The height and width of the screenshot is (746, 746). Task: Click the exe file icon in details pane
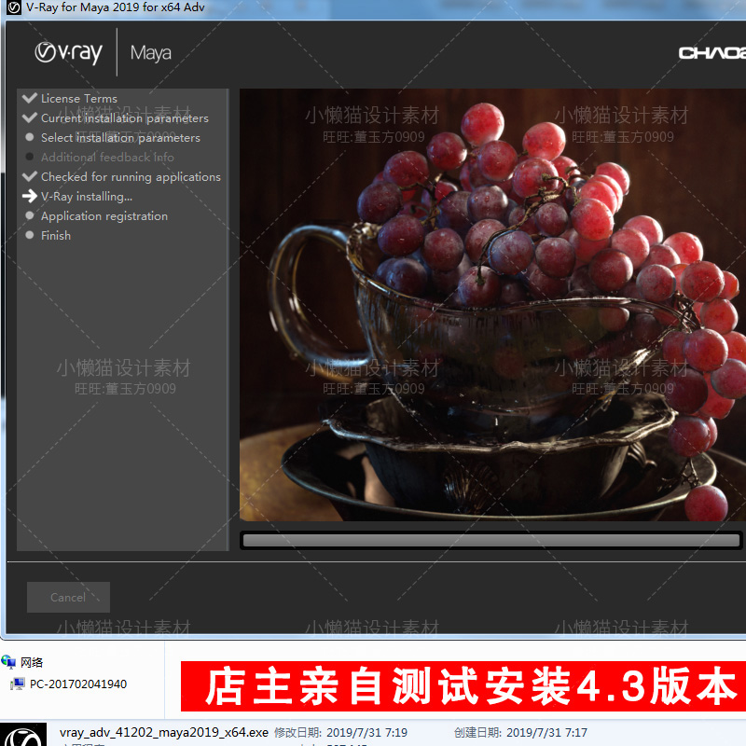(22, 734)
